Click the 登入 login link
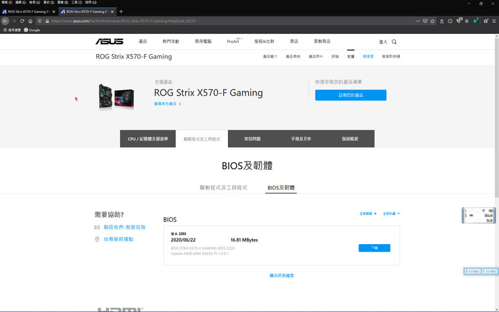Screen dimensions: 499x312 click(x=383, y=42)
